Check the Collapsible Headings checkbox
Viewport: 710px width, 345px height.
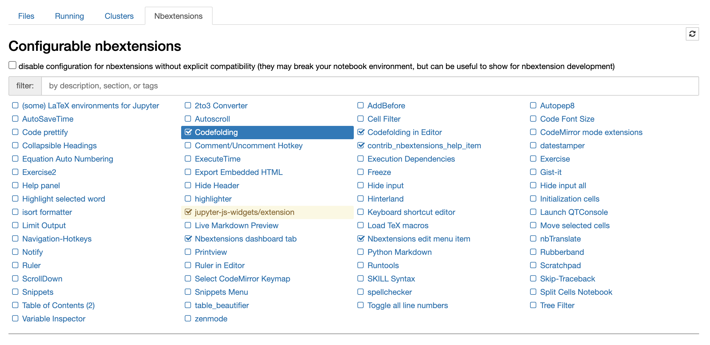tap(15, 145)
